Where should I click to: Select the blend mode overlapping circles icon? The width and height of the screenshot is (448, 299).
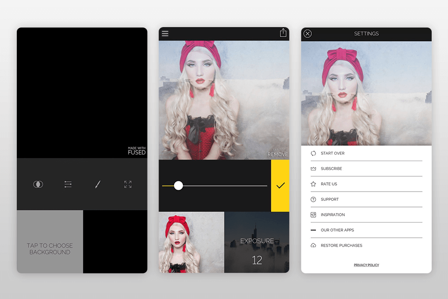[x=38, y=185]
